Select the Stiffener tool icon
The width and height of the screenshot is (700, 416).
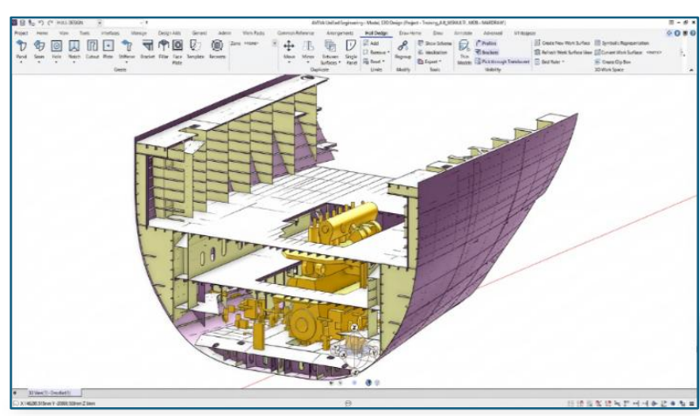127,45
